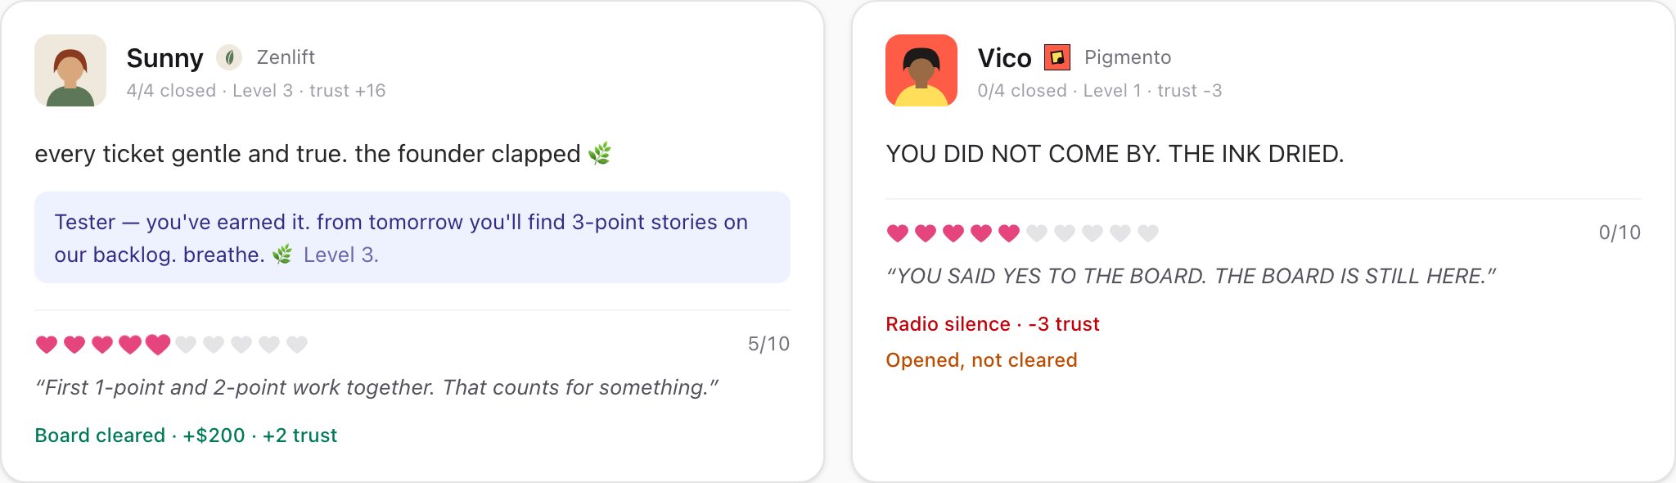Click the leaf emoji after 'founder clapped'

[600, 154]
